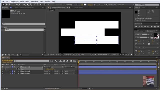
Task: Select the Zoom magnifier tool
Action: click(10, 4)
